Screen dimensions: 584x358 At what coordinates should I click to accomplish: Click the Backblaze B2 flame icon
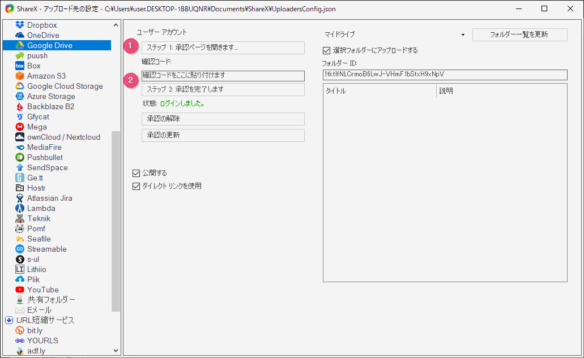point(20,107)
